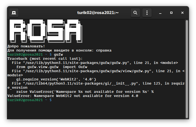Close the terminal window
196x127 pixels.
click(182, 13)
